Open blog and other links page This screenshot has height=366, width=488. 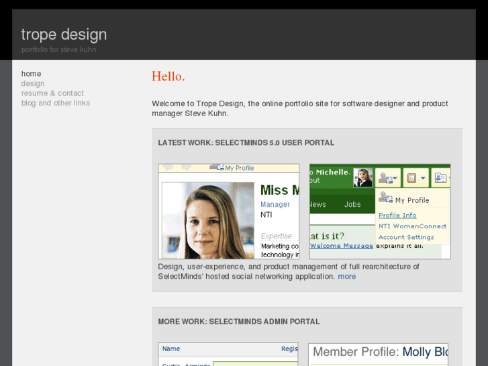[x=56, y=103]
